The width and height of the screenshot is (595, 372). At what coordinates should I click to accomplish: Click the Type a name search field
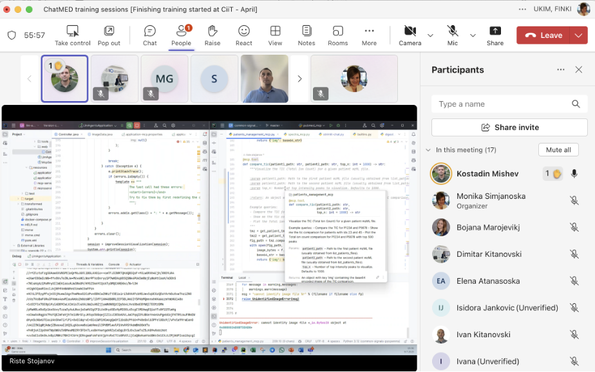(x=502, y=104)
